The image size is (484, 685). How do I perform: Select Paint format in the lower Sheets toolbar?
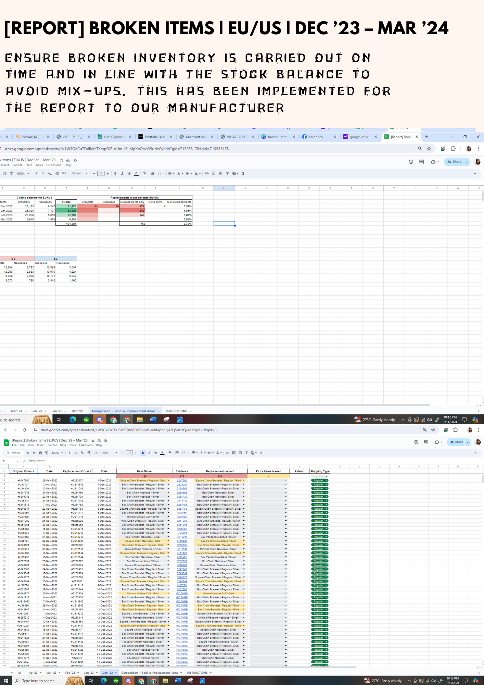[x=47, y=453]
